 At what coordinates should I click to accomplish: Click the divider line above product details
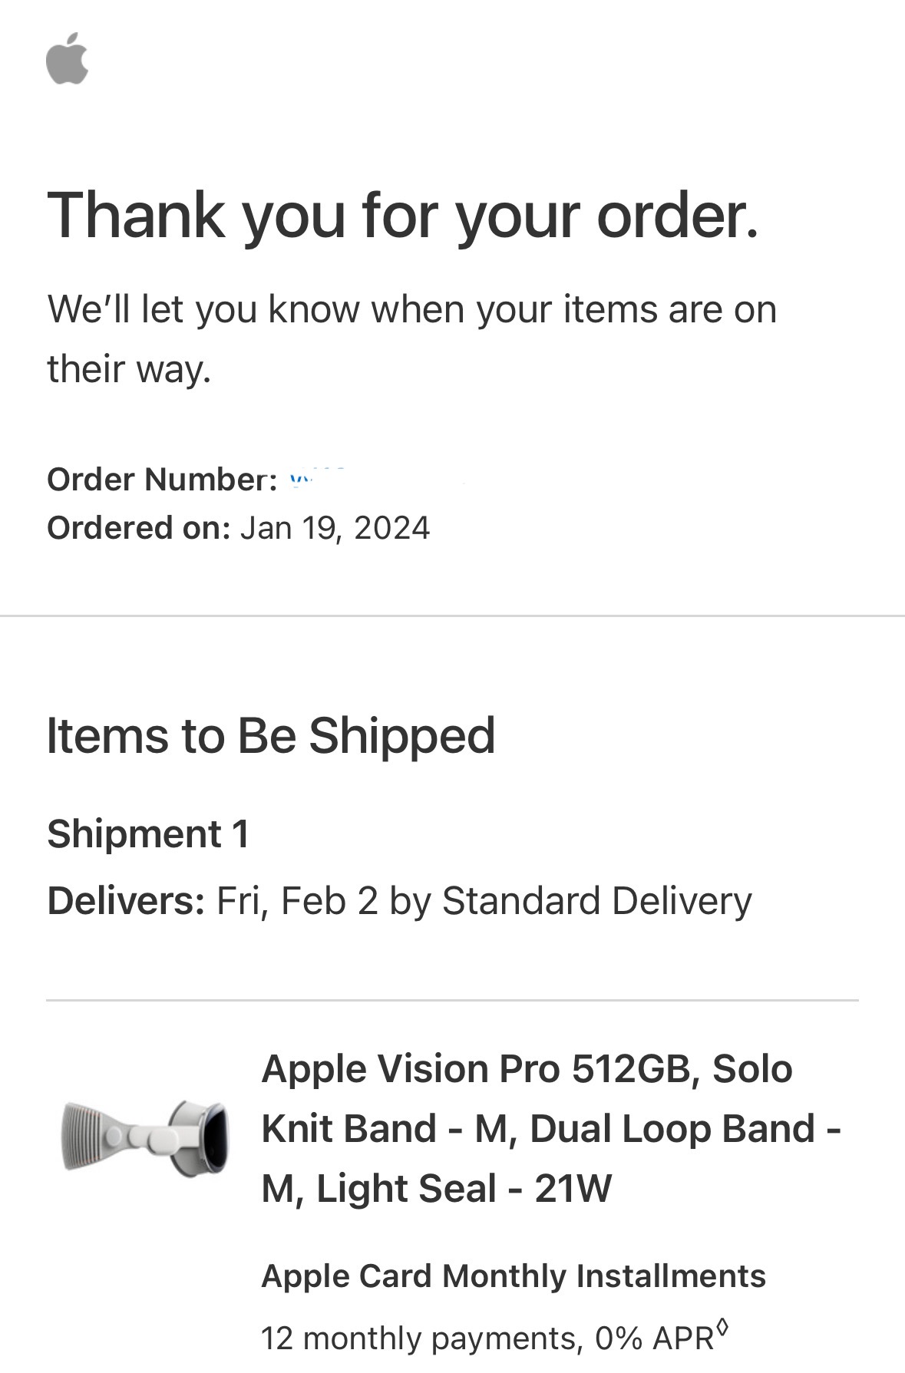[x=452, y=1000]
